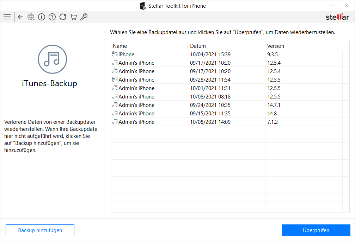Click the app icon in title bar
355x242 pixels.
click(143, 6)
